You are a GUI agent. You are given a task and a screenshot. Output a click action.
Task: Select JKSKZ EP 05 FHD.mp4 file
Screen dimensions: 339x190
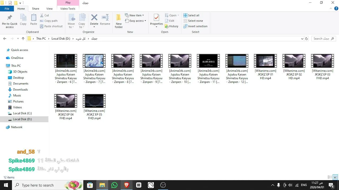pos(94,107)
